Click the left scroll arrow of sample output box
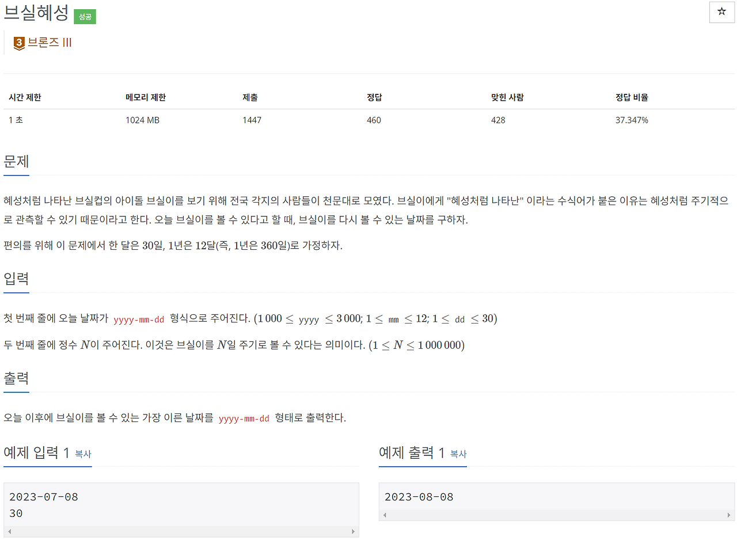 point(386,514)
